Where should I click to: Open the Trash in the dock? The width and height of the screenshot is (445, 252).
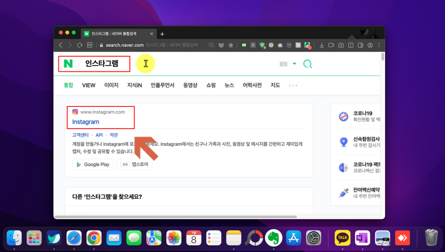tap(431, 238)
